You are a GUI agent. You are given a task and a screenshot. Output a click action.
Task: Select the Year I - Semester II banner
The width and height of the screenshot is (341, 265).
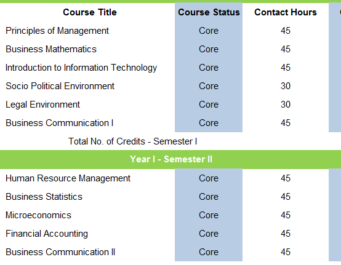(170, 159)
